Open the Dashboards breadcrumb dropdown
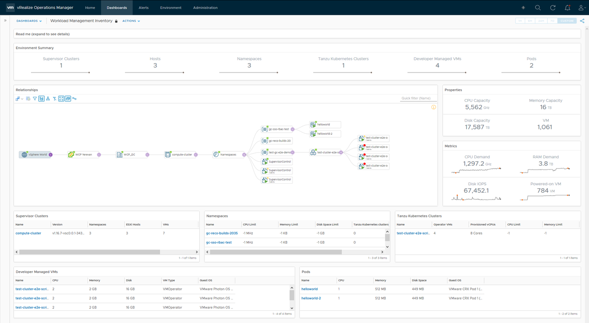The width and height of the screenshot is (589, 323). tap(29, 21)
